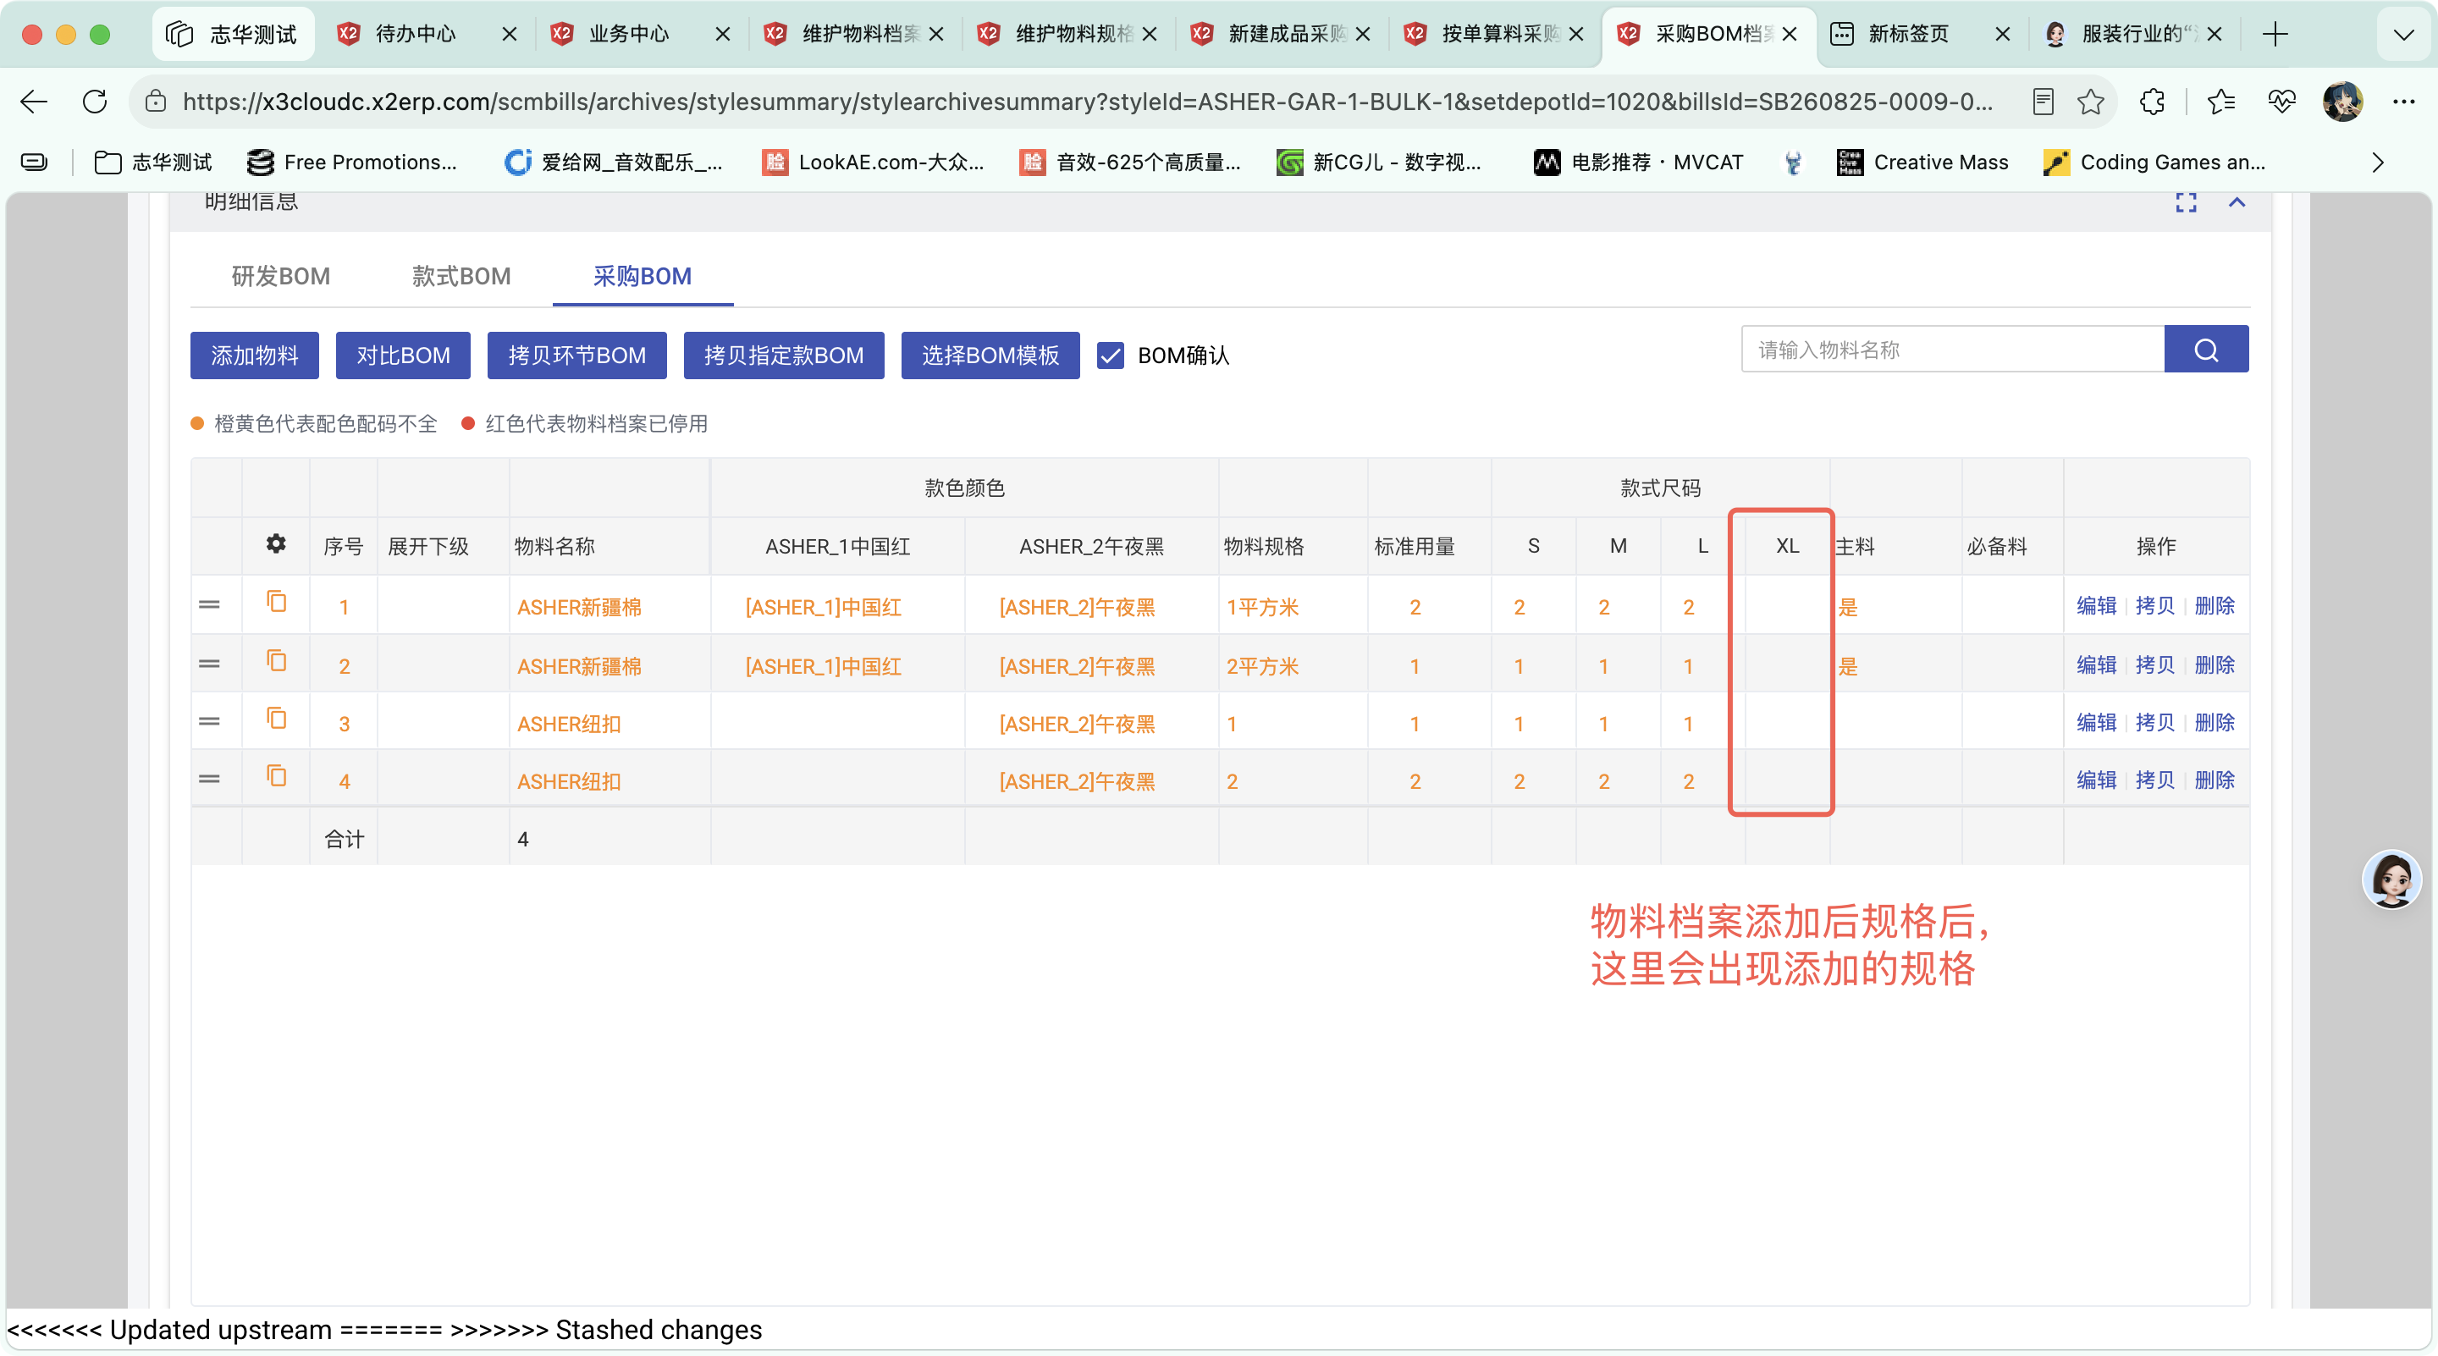Open browser more options menu
Viewport: 2438px width, 1356px height.
click(2403, 102)
